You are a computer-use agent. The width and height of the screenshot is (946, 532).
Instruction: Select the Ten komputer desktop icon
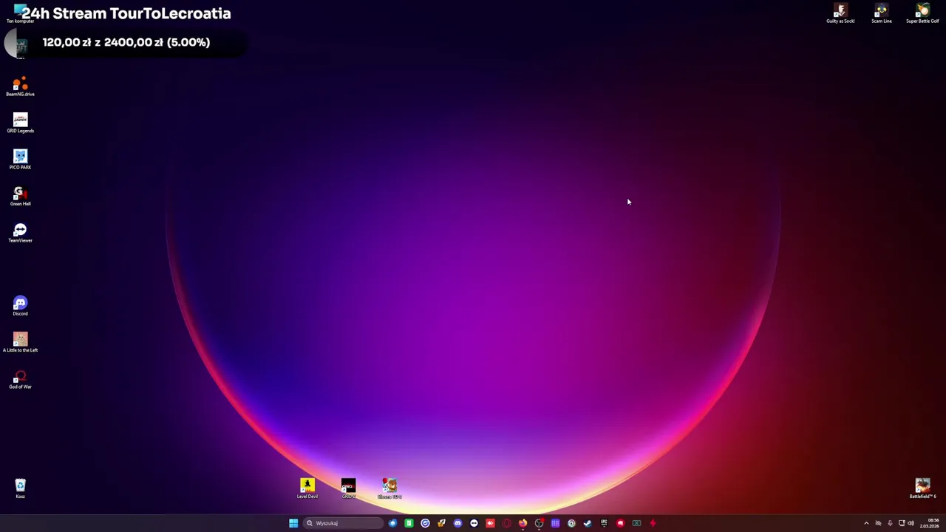coord(20,13)
